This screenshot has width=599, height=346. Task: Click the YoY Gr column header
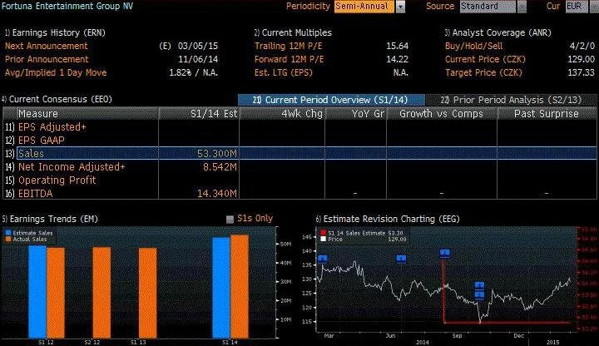pos(356,114)
